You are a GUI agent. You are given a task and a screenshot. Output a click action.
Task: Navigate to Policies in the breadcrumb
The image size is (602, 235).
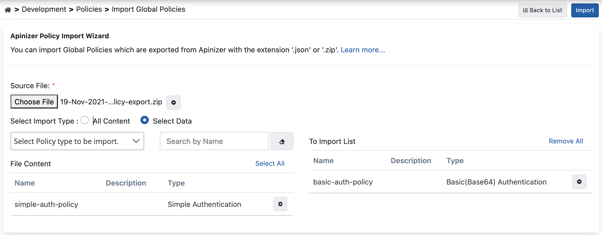[x=89, y=9]
